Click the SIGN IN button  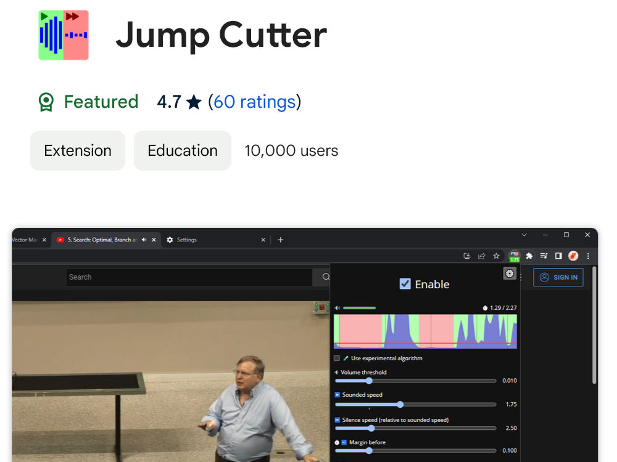pos(558,277)
